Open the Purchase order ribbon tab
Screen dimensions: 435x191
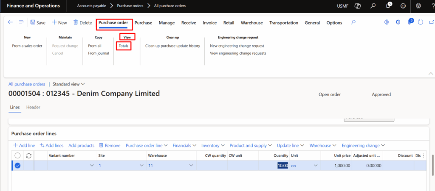click(x=113, y=23)
